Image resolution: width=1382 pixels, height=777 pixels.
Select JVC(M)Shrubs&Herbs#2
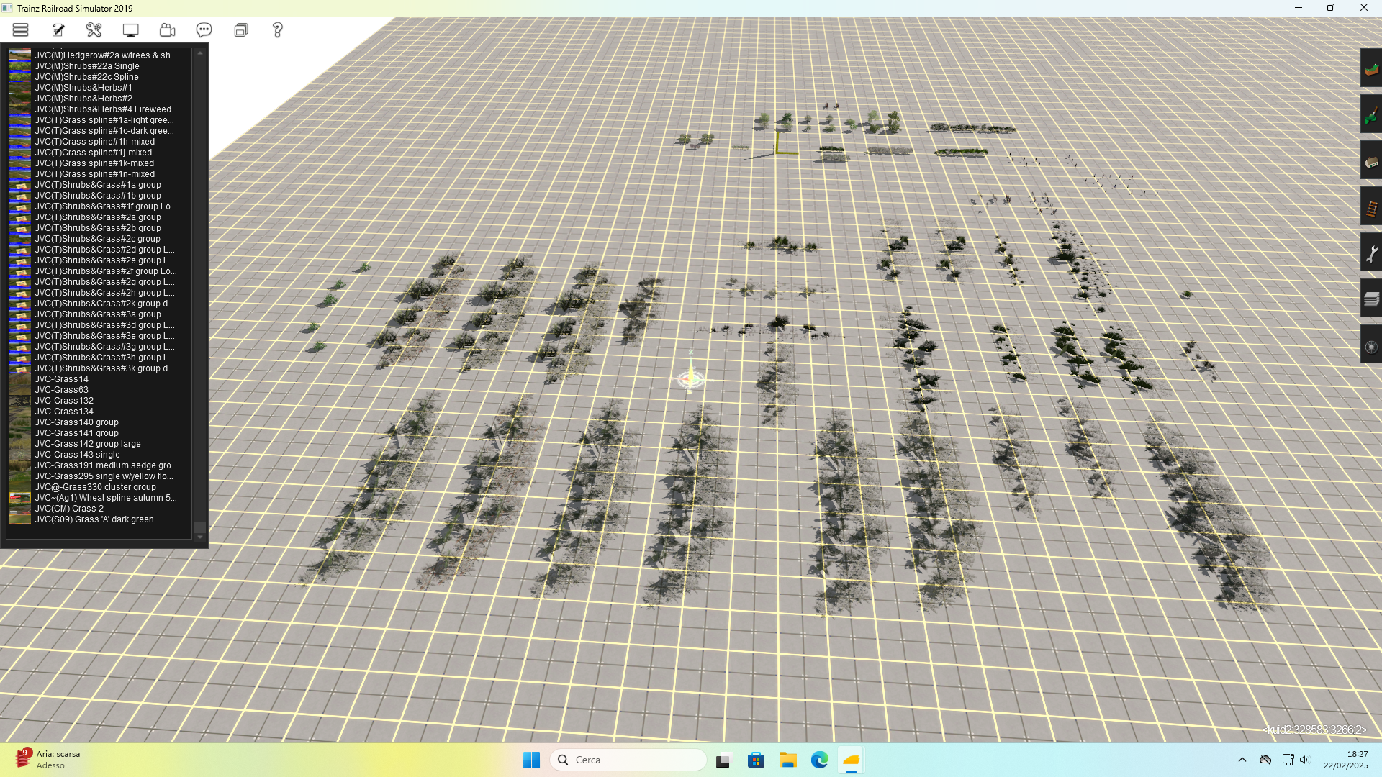pyautogui.click(x=83, y=99)
